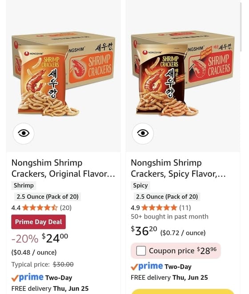
Task: Open Nongshim Shrimp Crackers Original Flavor title
Action: 63,168
